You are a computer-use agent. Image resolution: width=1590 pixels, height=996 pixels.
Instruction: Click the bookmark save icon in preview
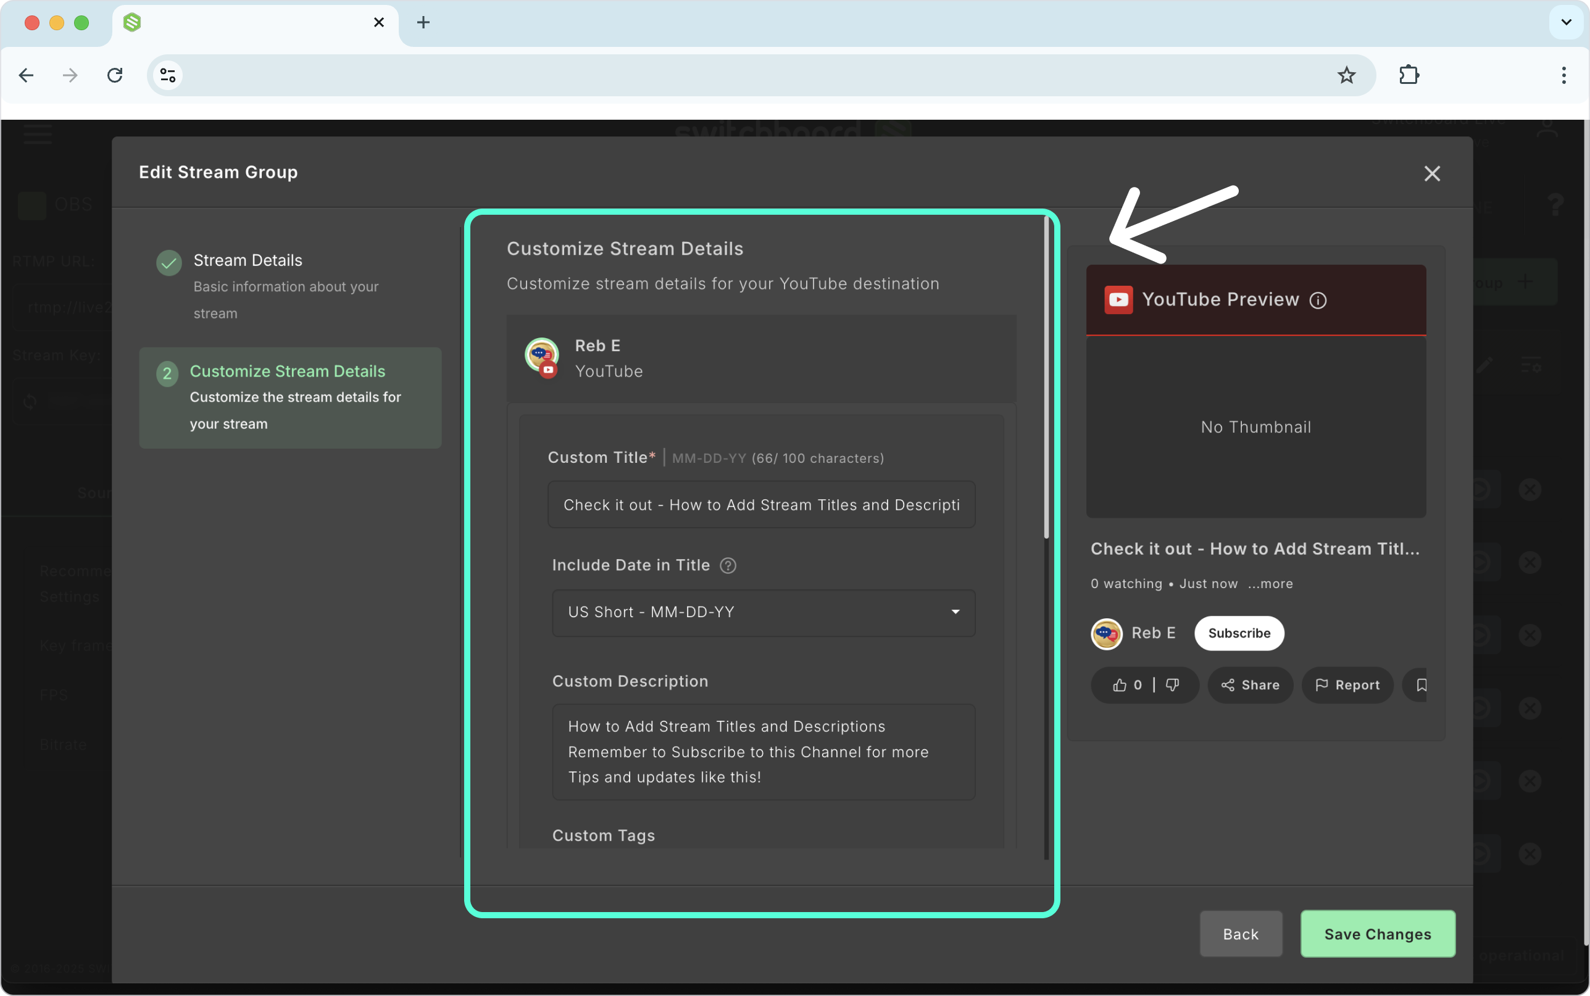click(x=1421, y=685)
